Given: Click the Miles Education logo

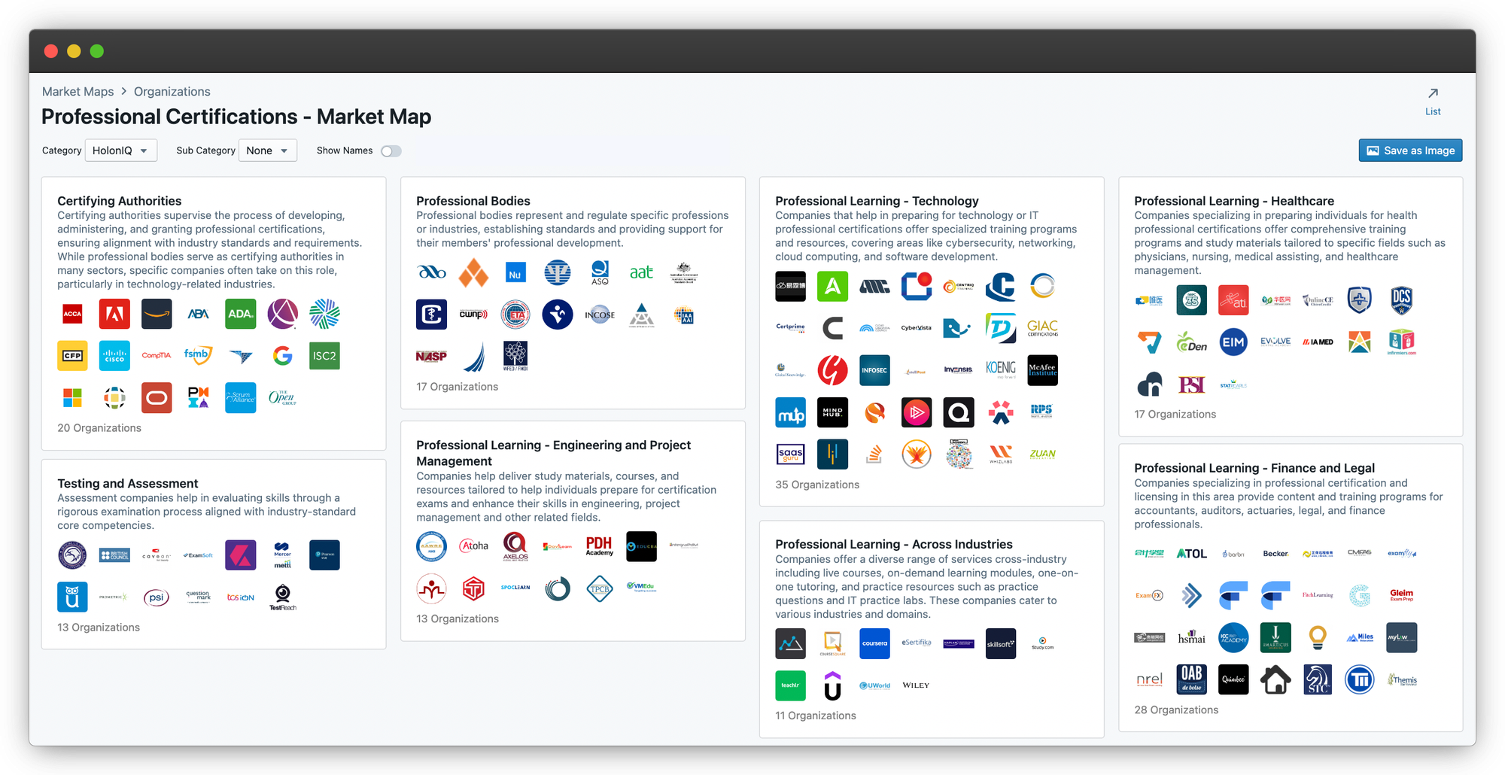Looking at the screenshot, I should (1360, 637).
